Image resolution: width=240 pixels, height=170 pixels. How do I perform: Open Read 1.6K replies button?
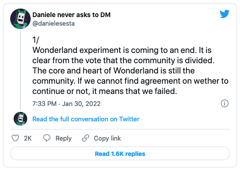click(120, 153)
